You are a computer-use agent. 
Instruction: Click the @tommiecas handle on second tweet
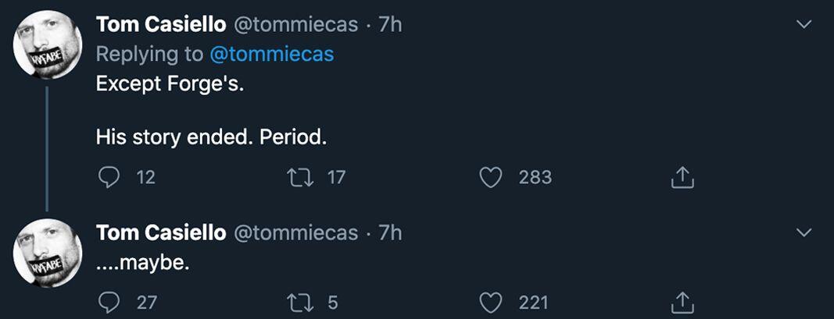click(295, 232)
